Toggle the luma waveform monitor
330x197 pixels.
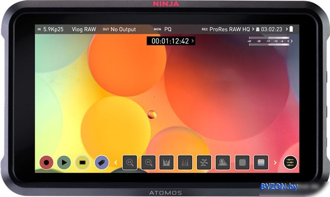(166, 162)
